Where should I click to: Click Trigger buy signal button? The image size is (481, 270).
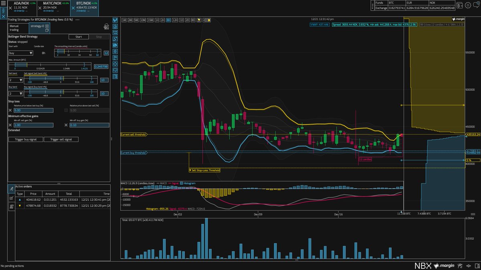pos(26,139)
